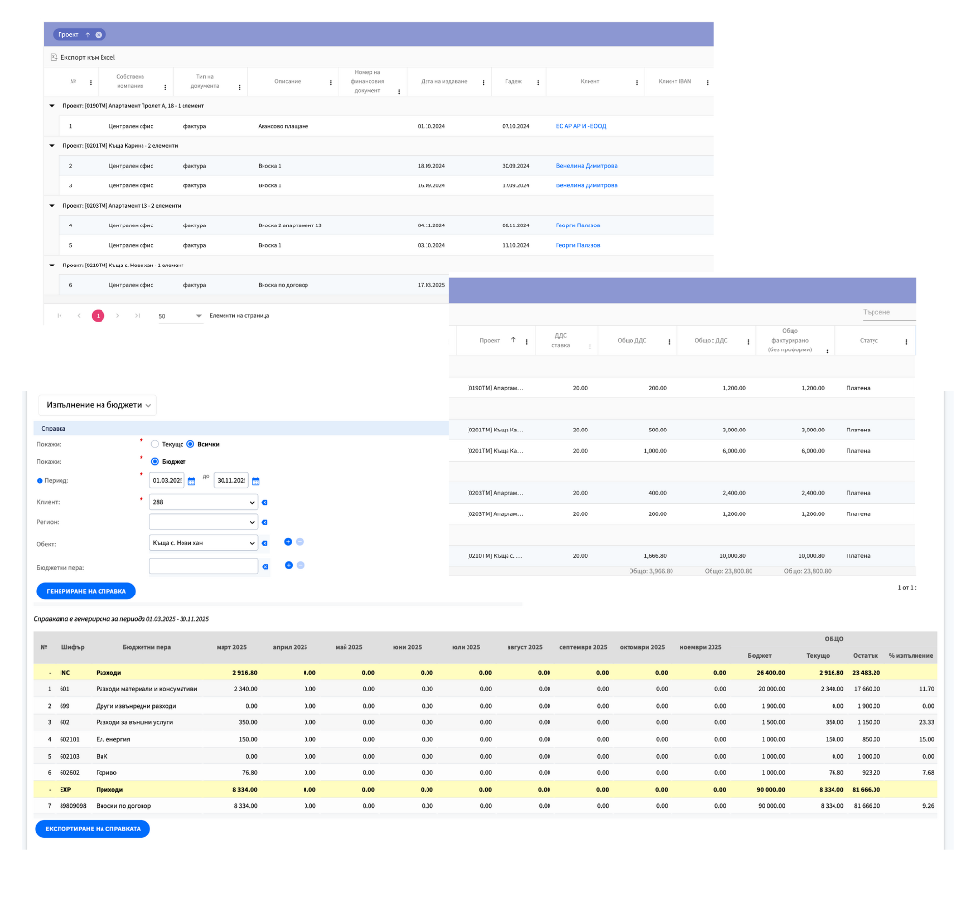This screenshot has width=976, height=902.
Task: Open calendar picker for period end date
Action: pyautogui.click(x=255, y=481)
